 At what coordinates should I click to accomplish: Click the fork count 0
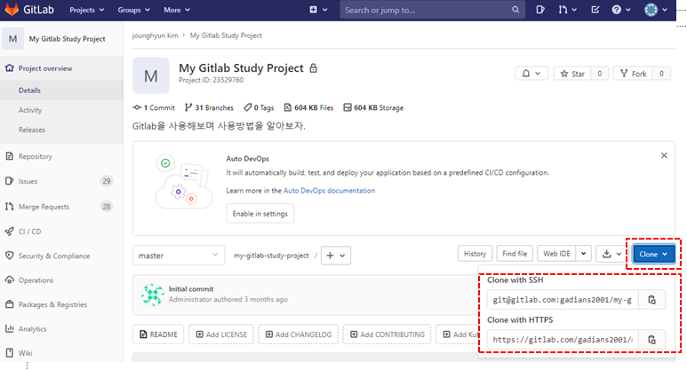(661, 74)
